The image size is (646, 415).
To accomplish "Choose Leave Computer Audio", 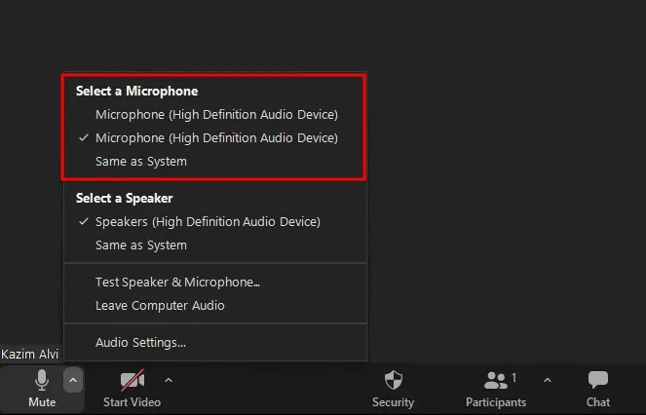I will point(160,305).
